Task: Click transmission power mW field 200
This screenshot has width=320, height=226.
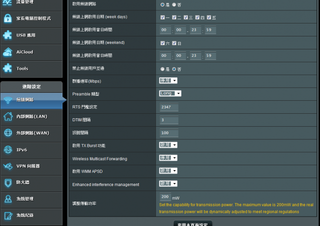Action: coord(165,197)
